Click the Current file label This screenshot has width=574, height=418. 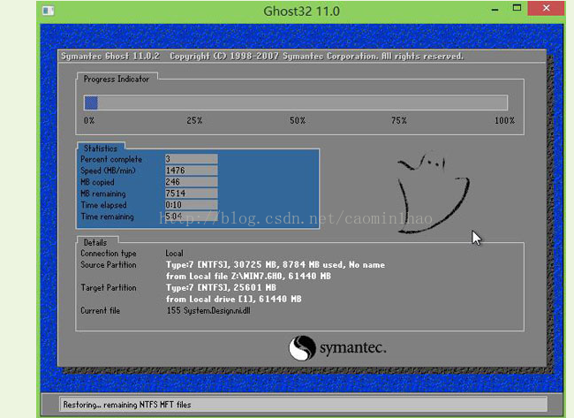(100, 311)
